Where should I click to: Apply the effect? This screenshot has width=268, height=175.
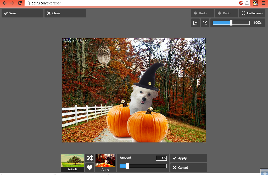pos(188,158)
